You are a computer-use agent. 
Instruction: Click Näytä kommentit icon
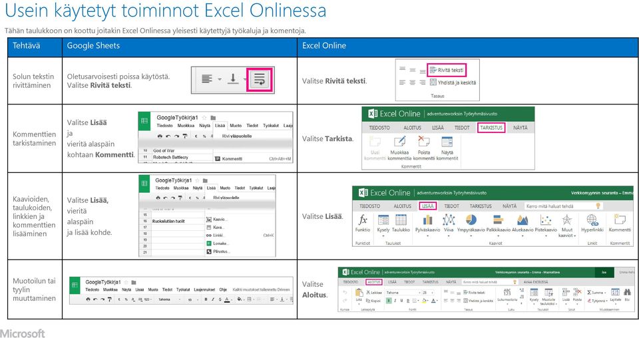coord(447,141)
